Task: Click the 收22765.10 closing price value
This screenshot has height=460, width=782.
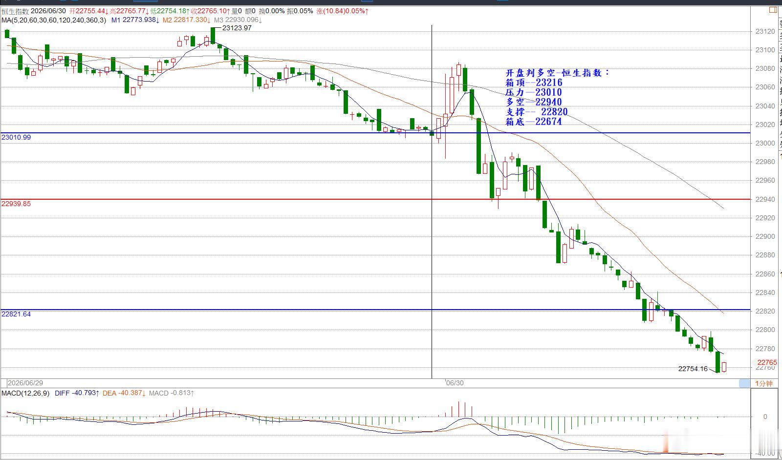Action: [211, 11]
